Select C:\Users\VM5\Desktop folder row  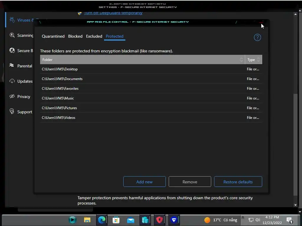click(151, 69)
